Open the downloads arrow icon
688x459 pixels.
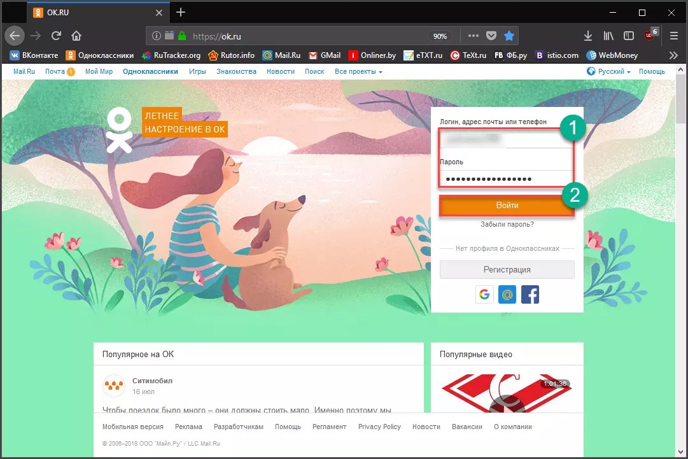588,36
